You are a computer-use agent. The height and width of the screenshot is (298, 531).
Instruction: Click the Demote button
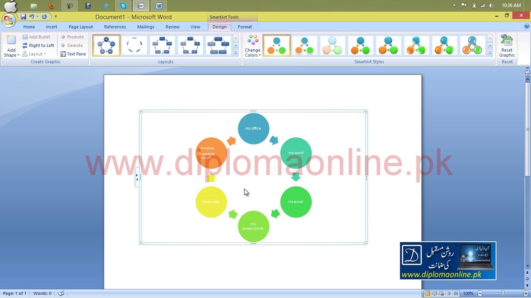click(72, 46)
